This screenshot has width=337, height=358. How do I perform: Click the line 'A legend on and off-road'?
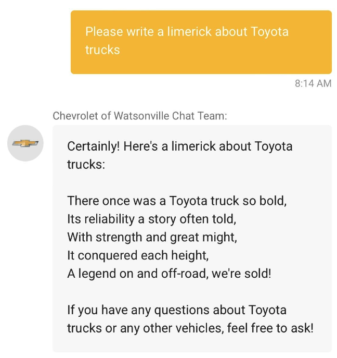tap(169, 274)
